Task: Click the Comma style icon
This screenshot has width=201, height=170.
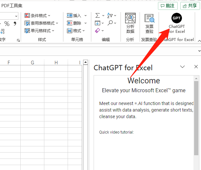Action: click(x=15, y=24)
